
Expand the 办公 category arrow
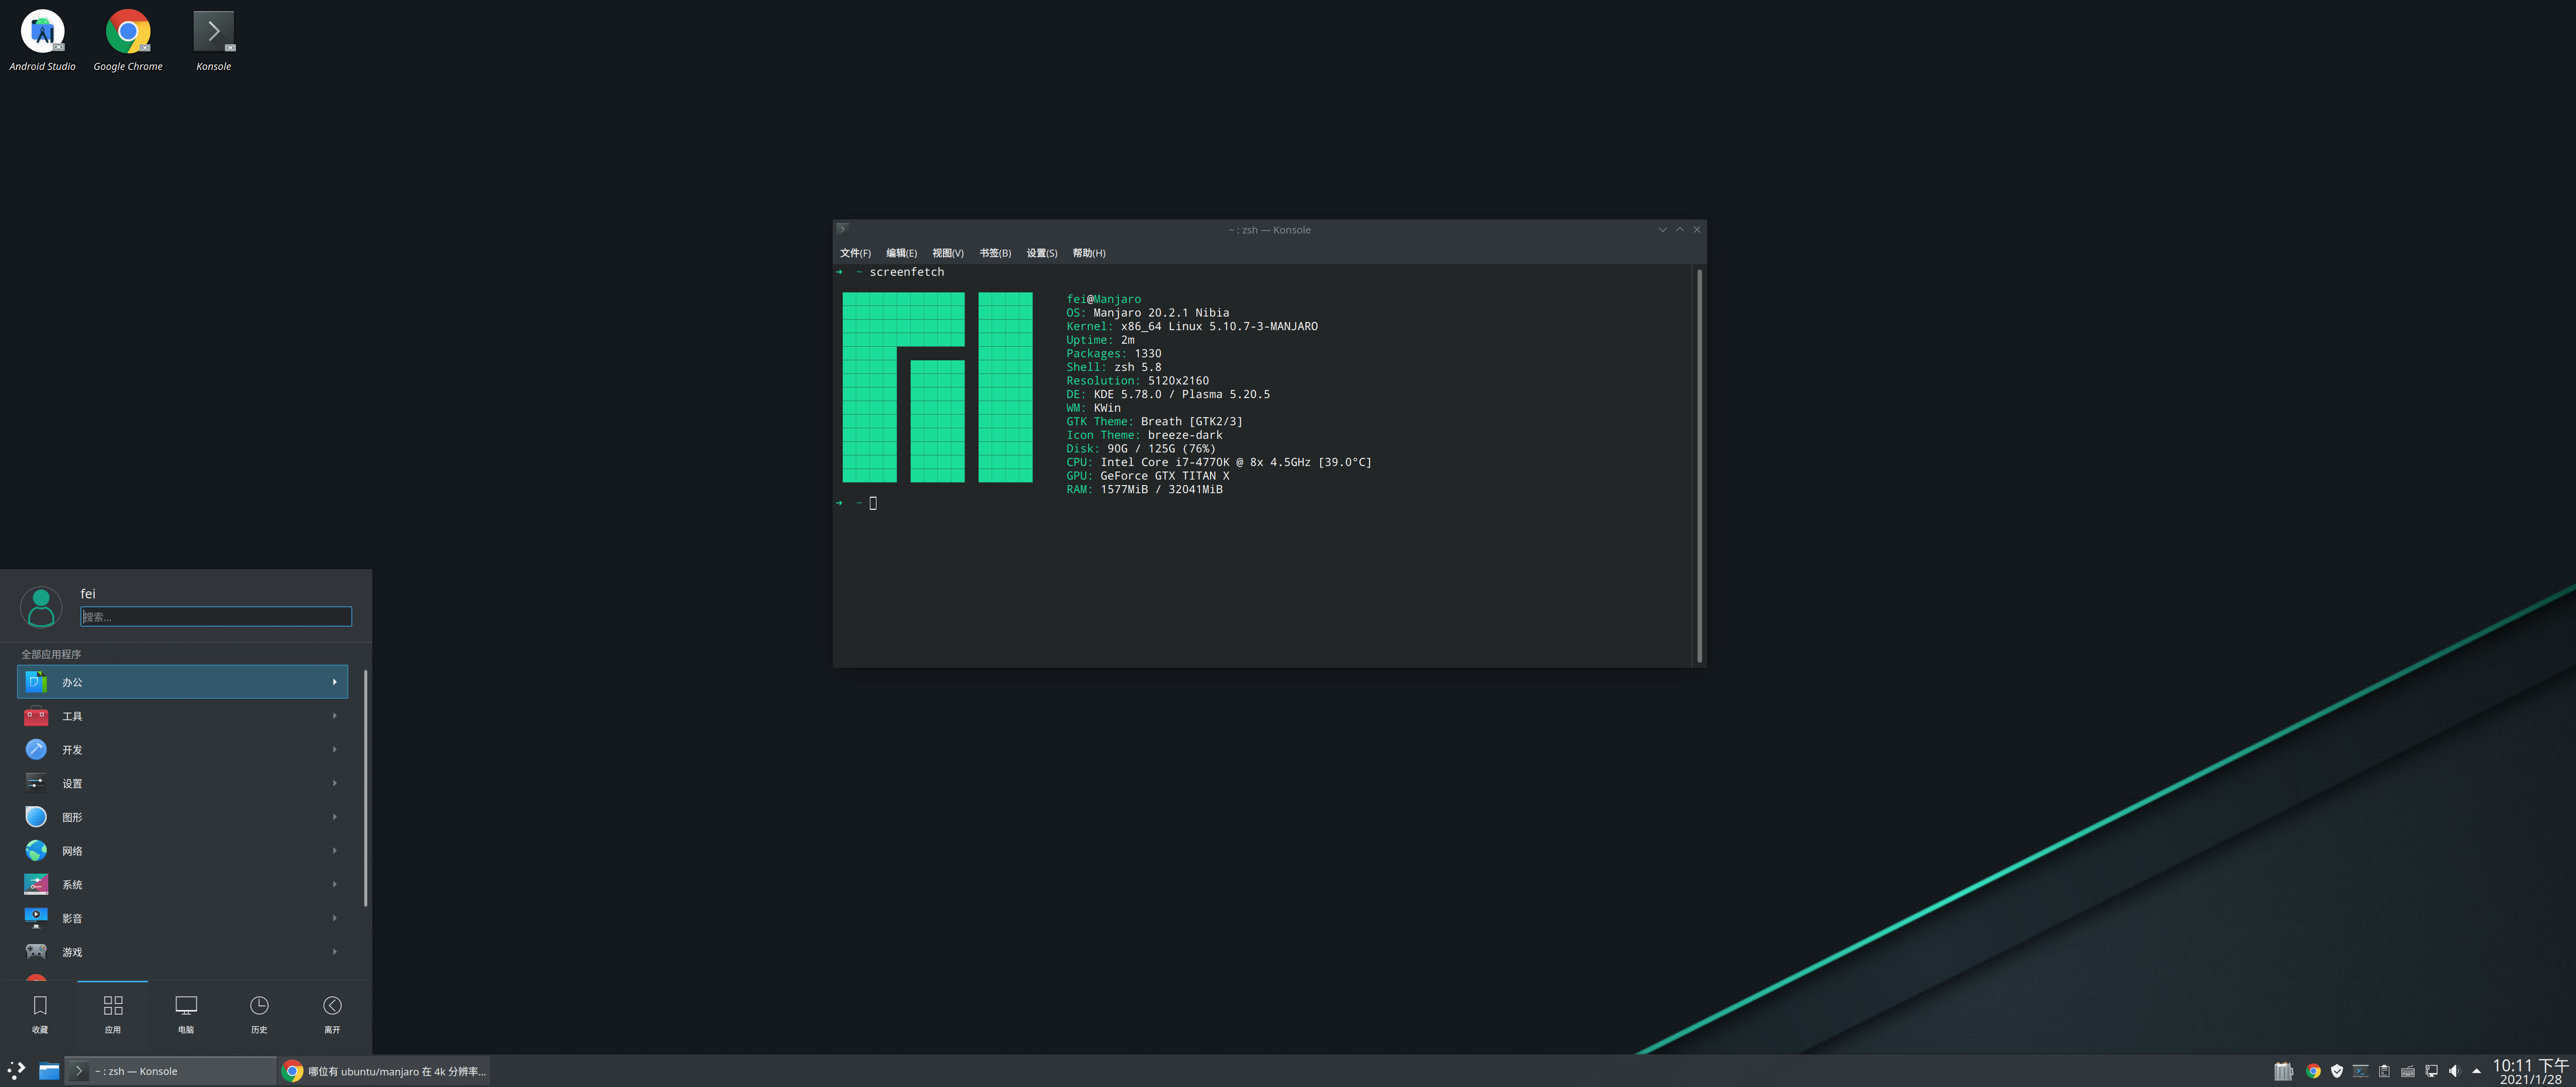(335, 682)
